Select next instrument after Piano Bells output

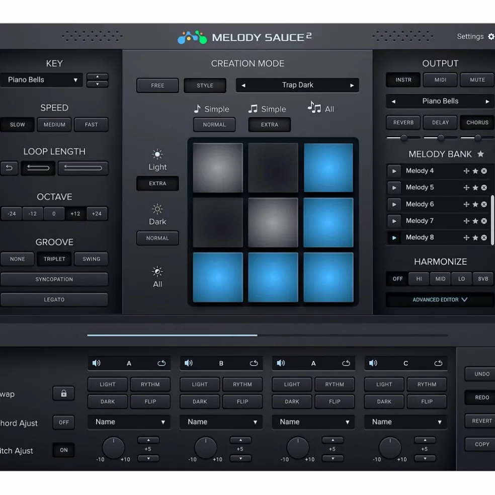click(x=487, y=102)
